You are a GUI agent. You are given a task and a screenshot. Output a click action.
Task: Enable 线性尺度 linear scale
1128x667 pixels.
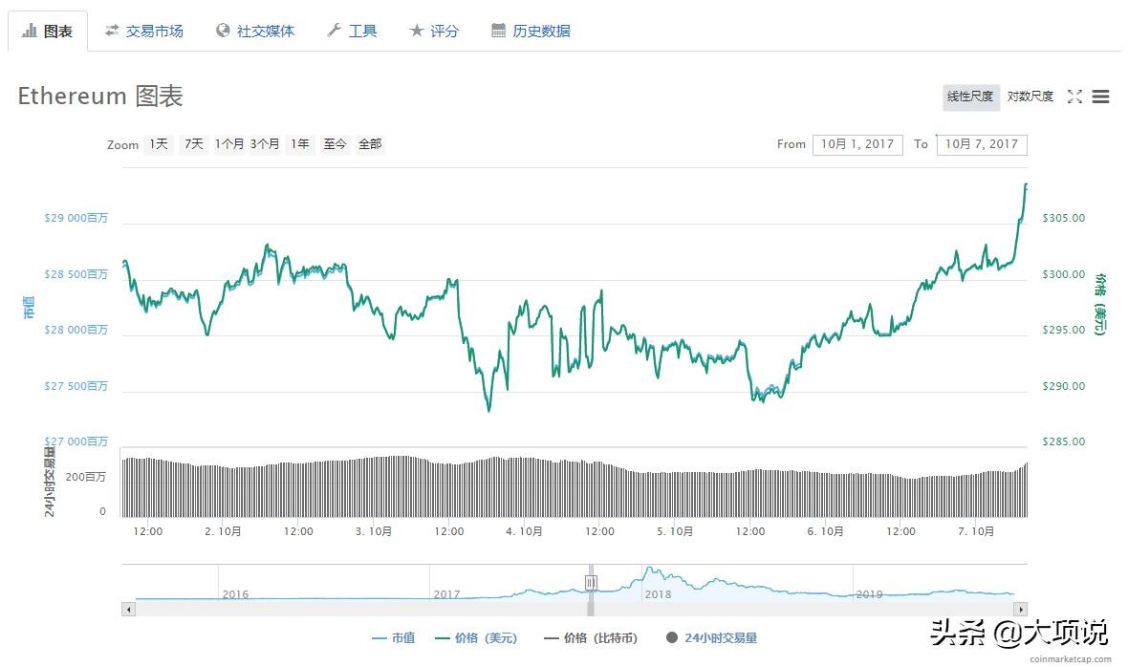[970, 97]
